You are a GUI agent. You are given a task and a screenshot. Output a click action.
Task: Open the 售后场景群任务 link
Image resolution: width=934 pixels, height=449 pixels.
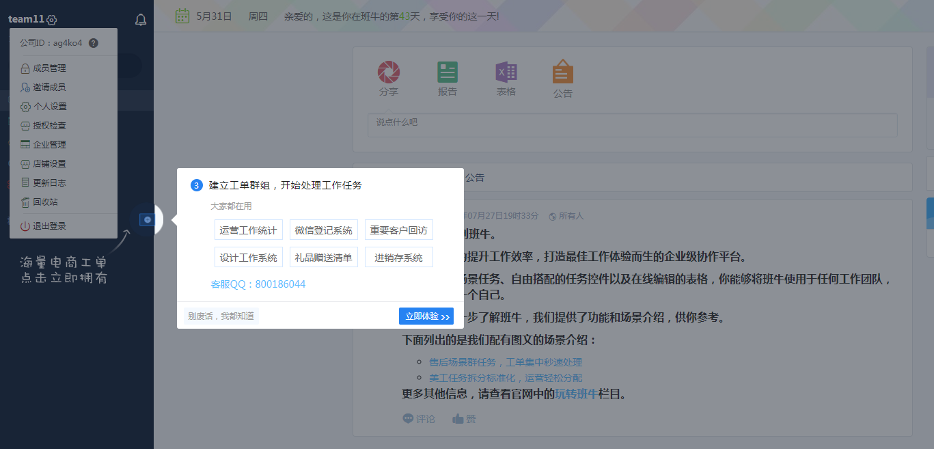(506, 362)
